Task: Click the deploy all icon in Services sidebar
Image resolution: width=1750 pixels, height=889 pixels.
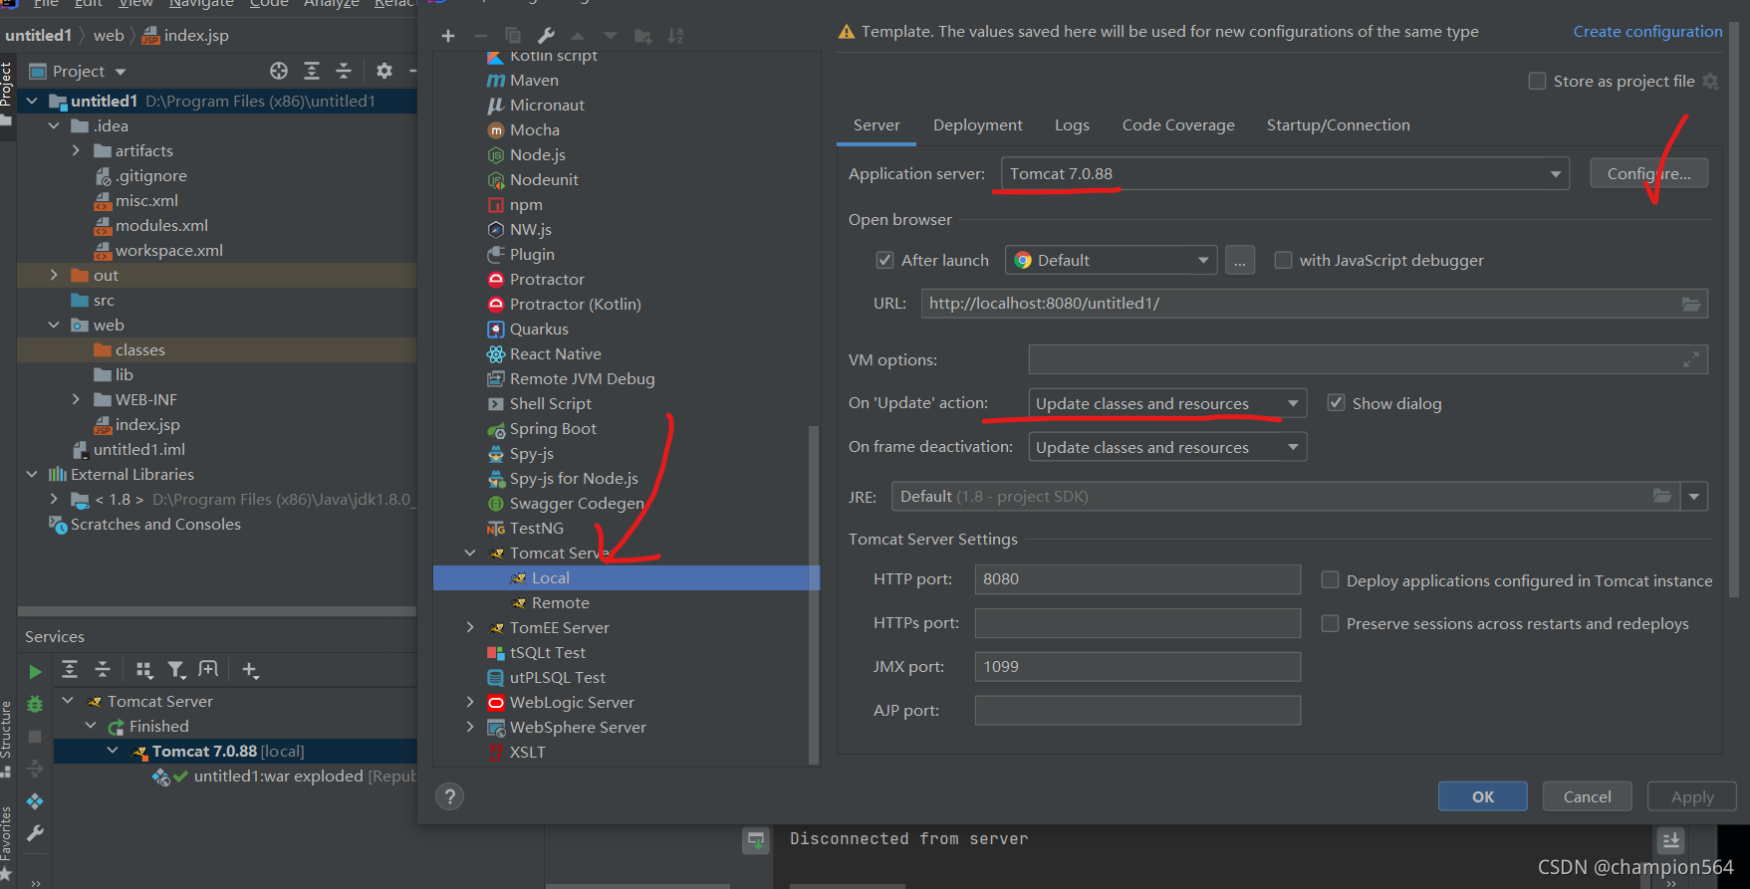Action: pos(35,801)
